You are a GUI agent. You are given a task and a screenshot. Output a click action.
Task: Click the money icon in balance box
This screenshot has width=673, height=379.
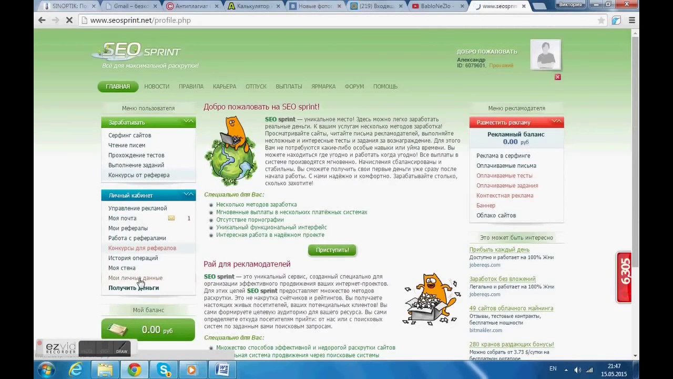[118, 330]
